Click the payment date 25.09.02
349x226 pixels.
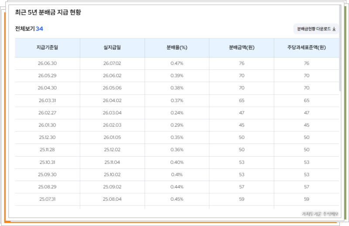tap(112, 187)
